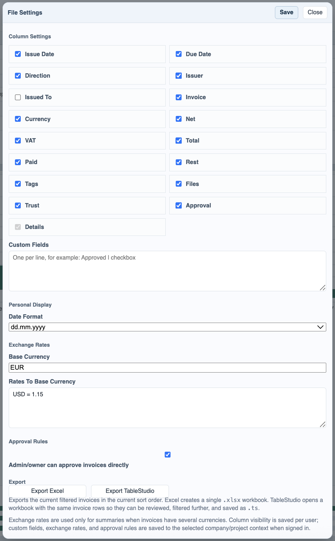Image resolution: width=335 pixels, height=541 pixels.
Task: Disable the Total column checkbox
Action: 179,140
